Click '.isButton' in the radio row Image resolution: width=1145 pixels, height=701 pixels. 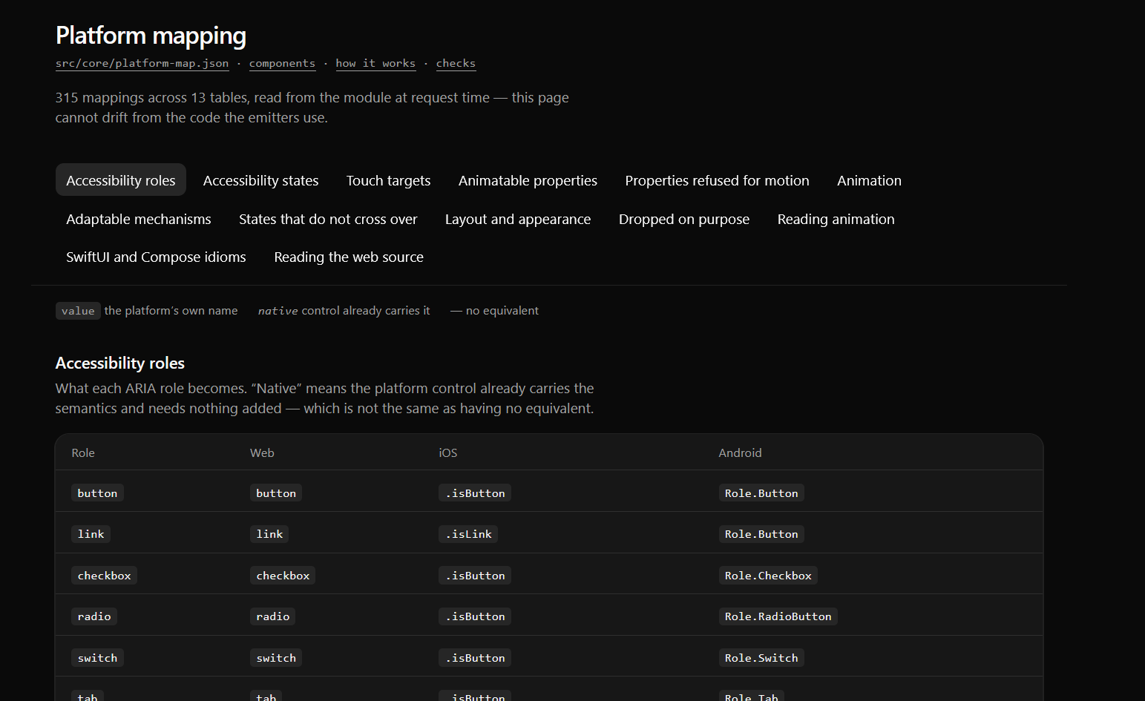pyautogui.click(x=475, y=616)
